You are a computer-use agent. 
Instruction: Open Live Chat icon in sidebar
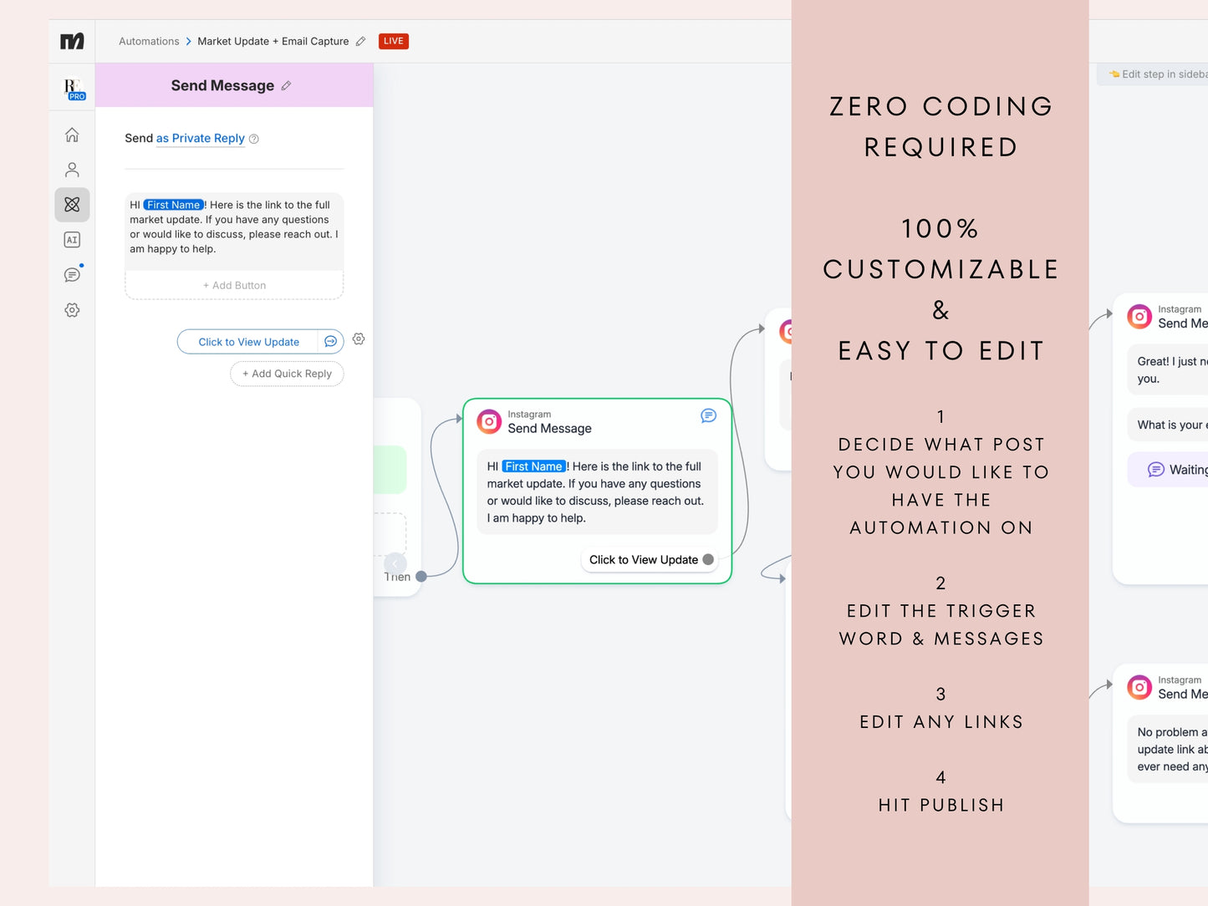(72, 275)
